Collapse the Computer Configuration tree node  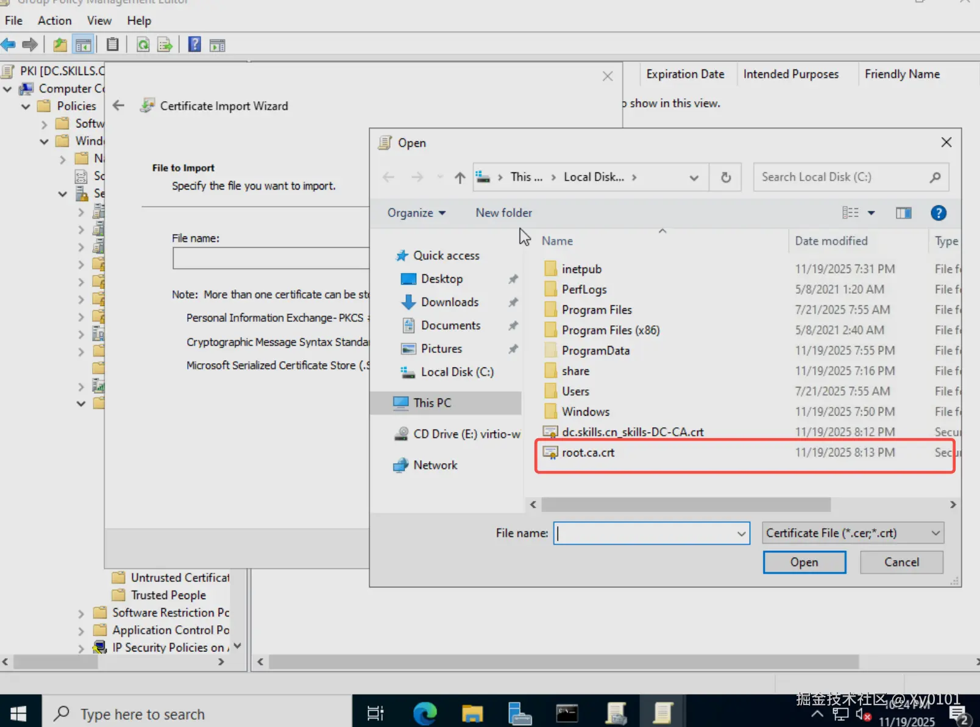pos(7,89)
